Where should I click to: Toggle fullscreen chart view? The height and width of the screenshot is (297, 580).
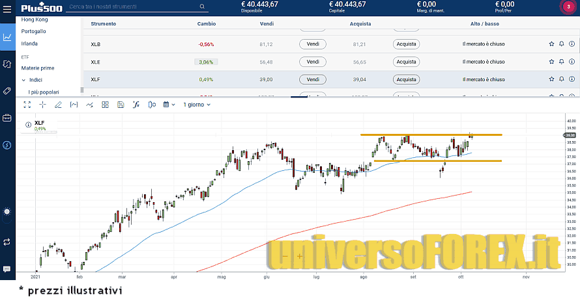point(27,105)
